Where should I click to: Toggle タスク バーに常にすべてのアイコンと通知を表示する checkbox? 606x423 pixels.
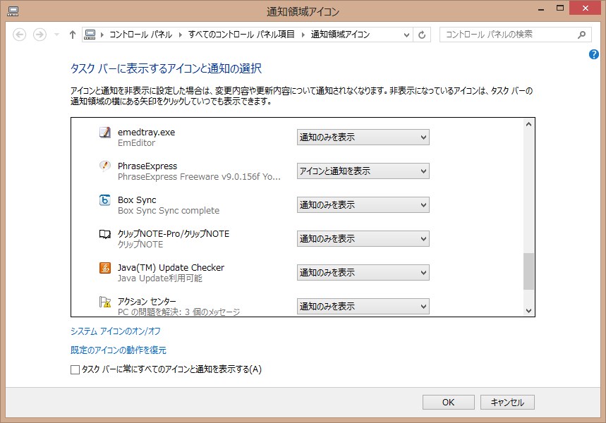coord(75,369)
